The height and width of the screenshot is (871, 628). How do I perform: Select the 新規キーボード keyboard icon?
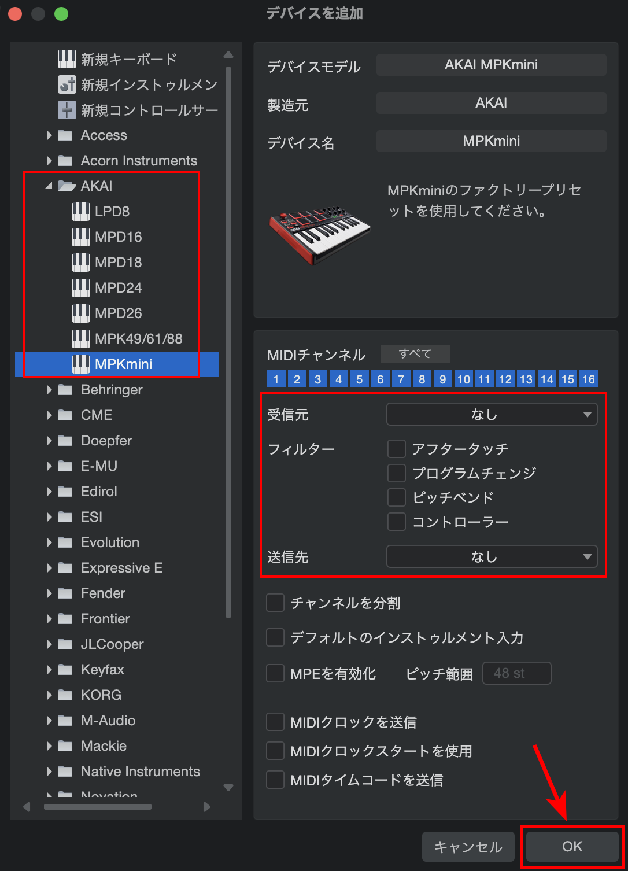click(67, 59)
